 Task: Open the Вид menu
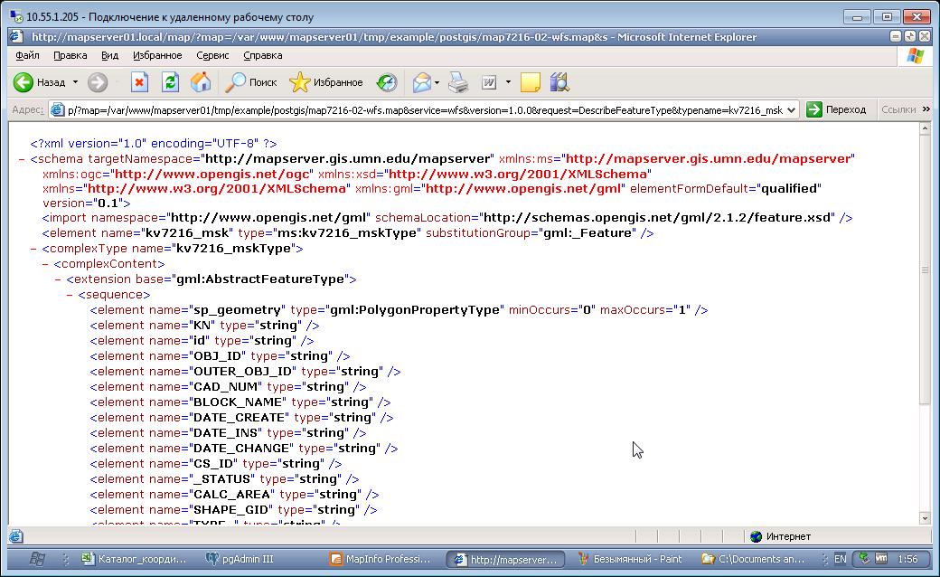point(109,55)
